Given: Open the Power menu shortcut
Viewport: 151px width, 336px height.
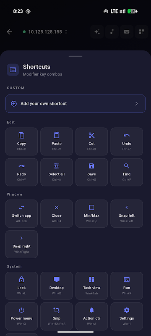Looking at the screenshot, I should 22,316.
